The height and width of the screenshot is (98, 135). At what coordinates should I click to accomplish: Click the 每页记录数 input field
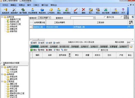click(130, 42)
